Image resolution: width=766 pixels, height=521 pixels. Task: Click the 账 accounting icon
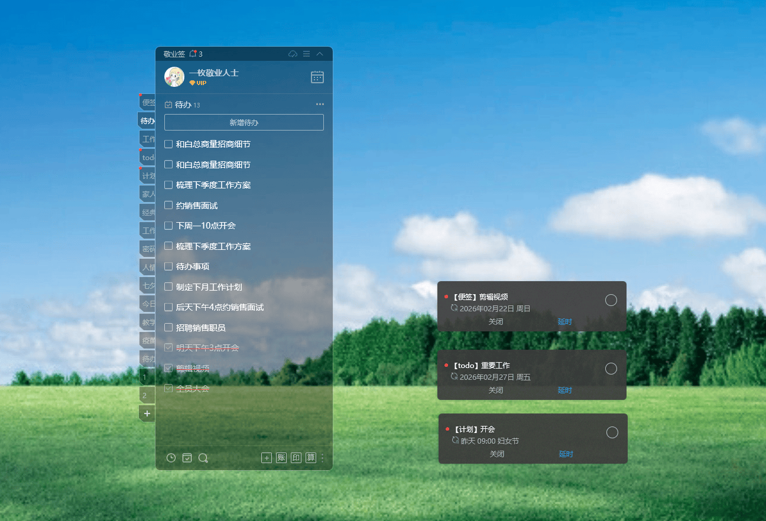pyautogui.click(x=281, y=458)
